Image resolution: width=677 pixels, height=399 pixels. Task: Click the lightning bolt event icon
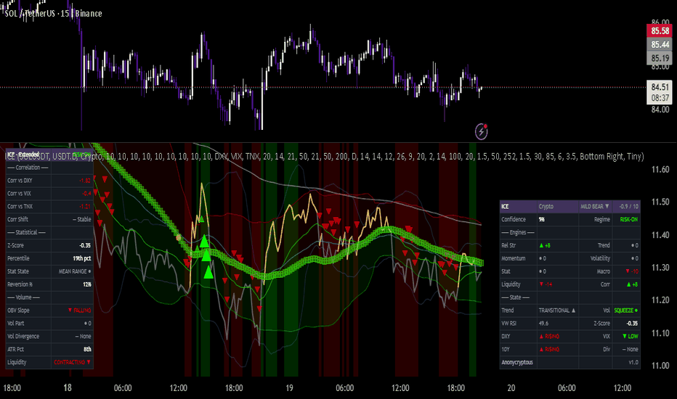(x=481, y=131)
